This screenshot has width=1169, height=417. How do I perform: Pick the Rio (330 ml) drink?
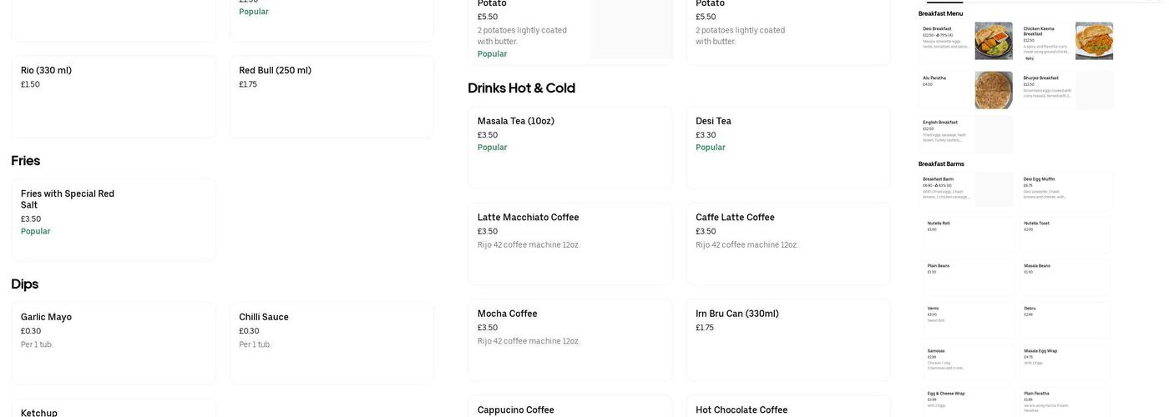(x=114, y=96)
